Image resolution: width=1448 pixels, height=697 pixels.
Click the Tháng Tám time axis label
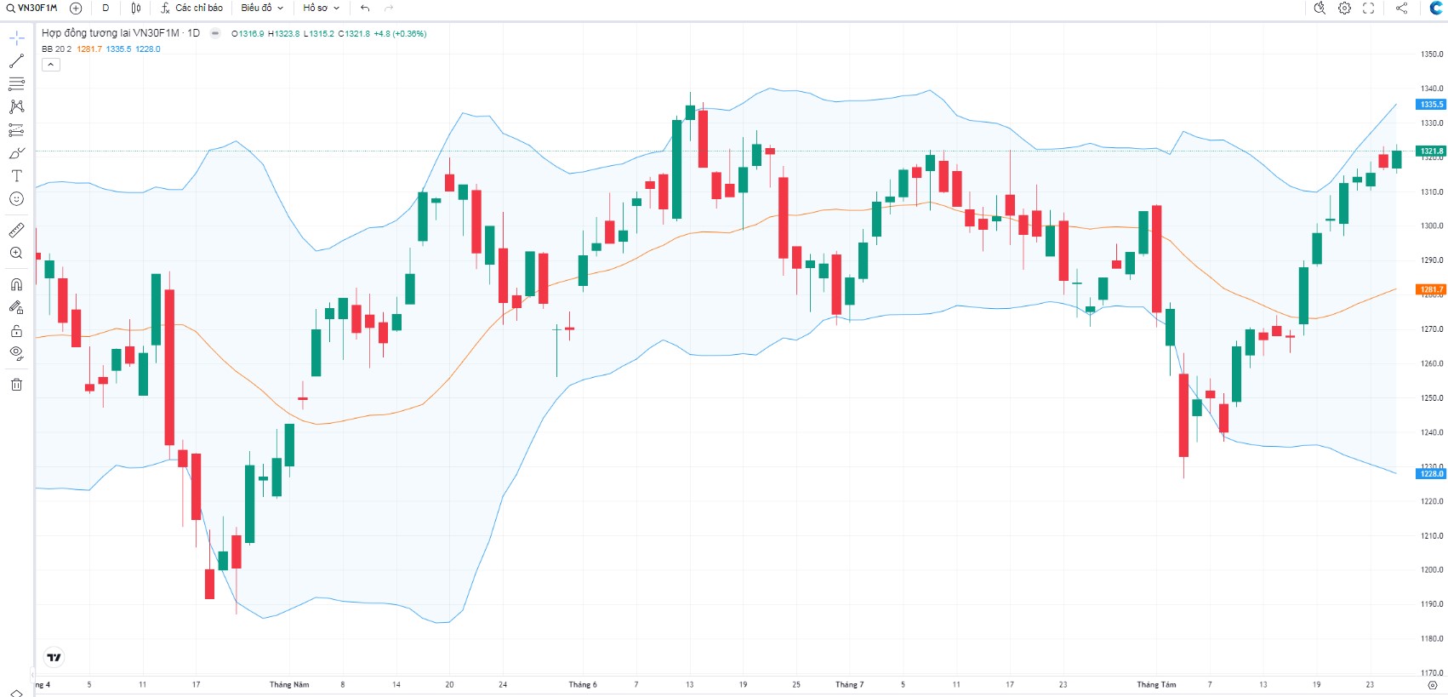(1156, 684)
